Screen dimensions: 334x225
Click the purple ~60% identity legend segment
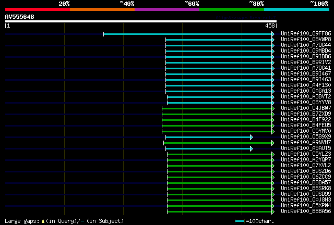click(x=167, y=9)
